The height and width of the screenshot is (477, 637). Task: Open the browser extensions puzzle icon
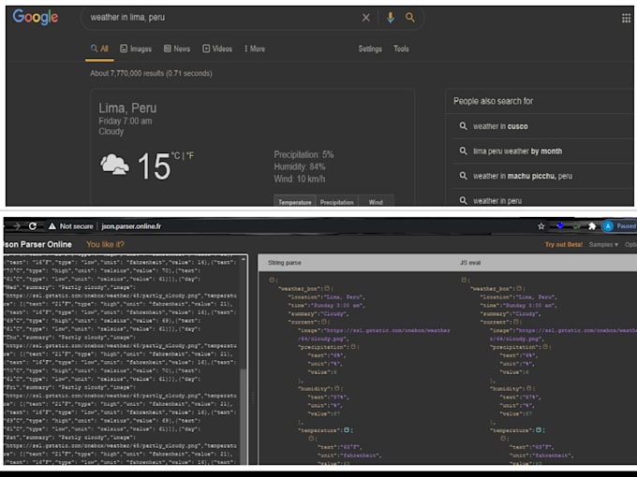592,226
